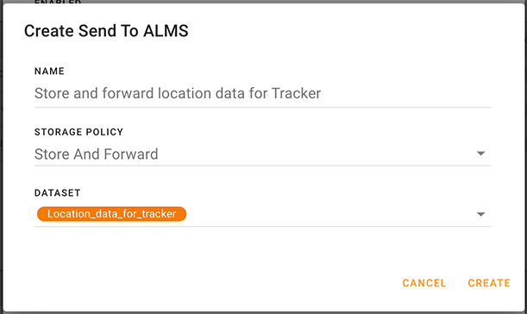This screenshot has width=527, height=314.
Task: Open the Storage Policy combo box
Action: [x=262, y=154]
